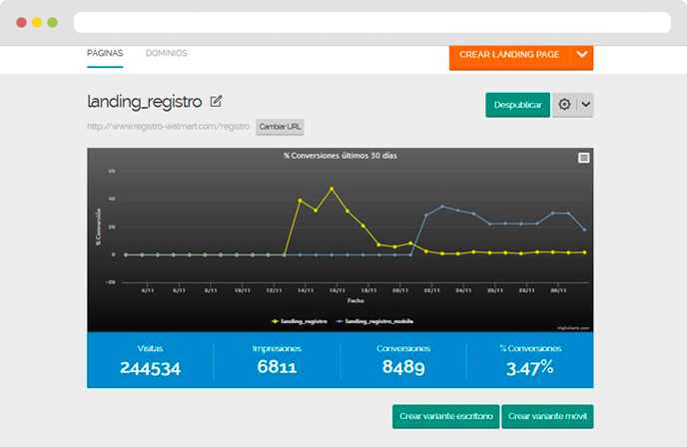Image resolution: width=687 pixels, height=447 pixels.
Task: Click the yellow minimize window dot
Action: [37, 22]
